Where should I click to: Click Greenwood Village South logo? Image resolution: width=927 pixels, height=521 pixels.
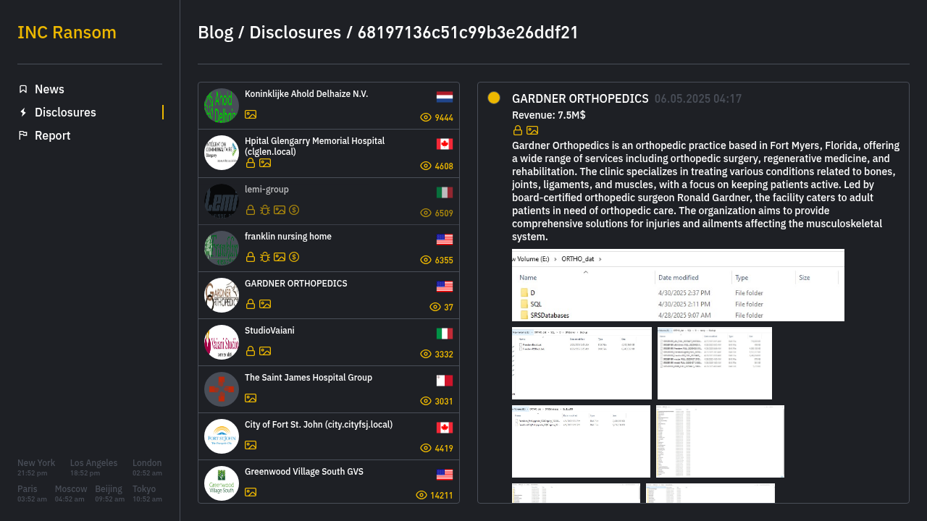click(222, 483)
